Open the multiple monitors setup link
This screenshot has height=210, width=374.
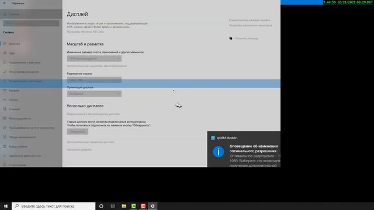[251, 25]
